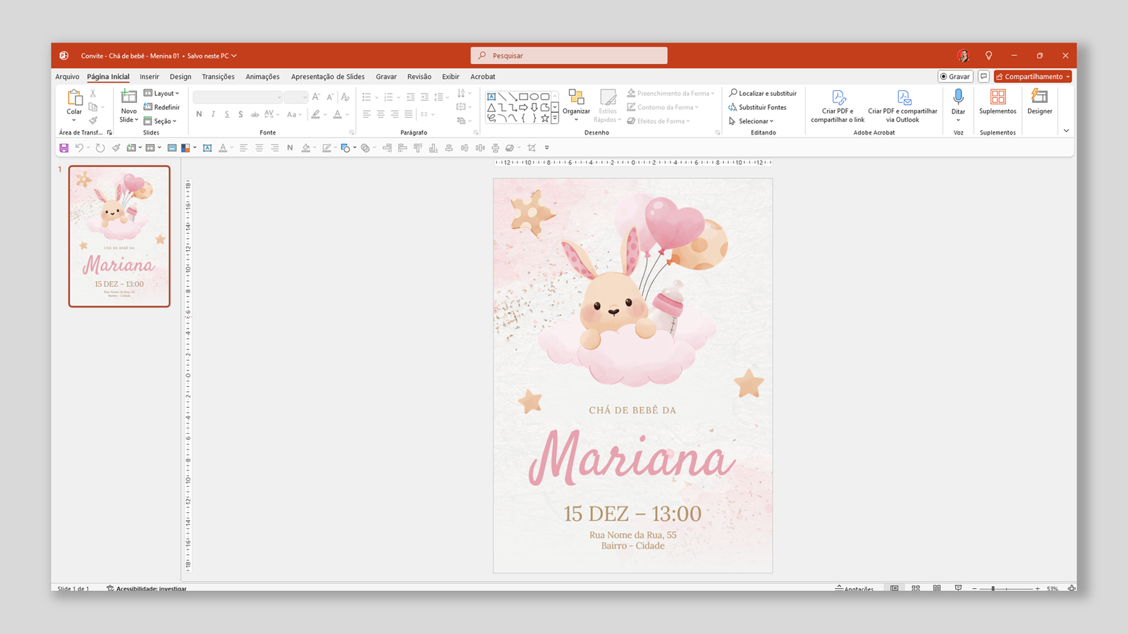Click the Organizar arrange icon
The height and width of the screenshot is (634, 1128).
pyautogui.click(x=576, y=98)
